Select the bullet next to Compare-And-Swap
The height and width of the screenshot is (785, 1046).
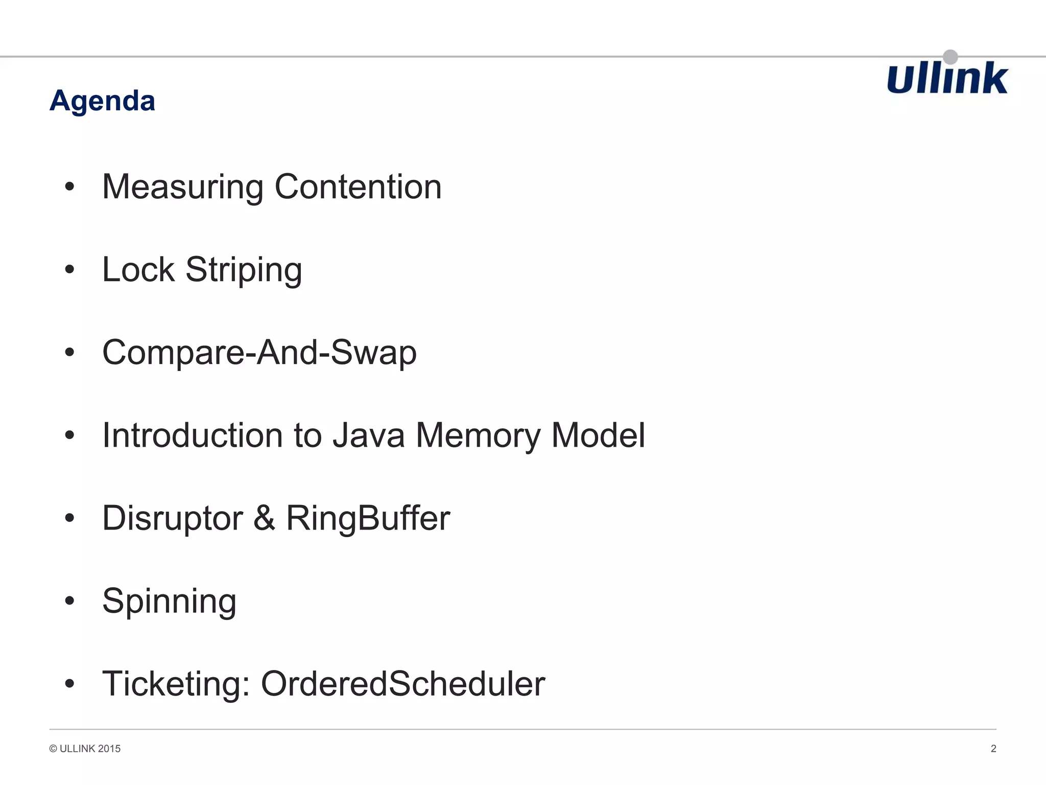[x=70, y=353]
